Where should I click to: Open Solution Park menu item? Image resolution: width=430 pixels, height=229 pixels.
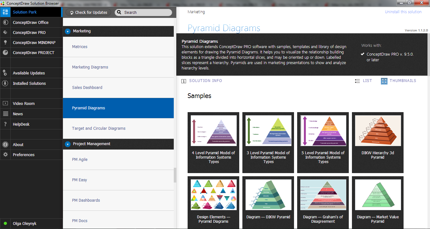point(31,12)
